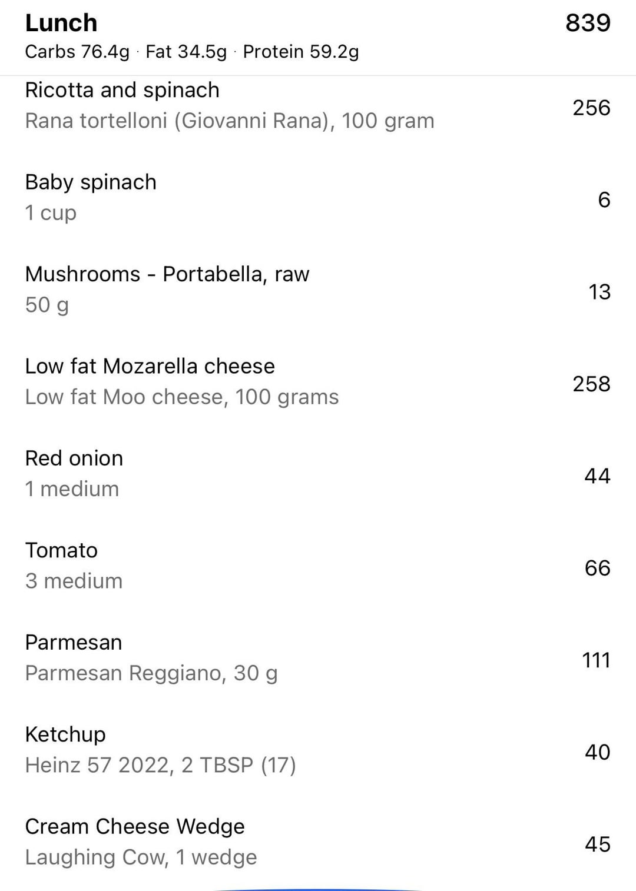Click the Lunch meal header
The width and height of the screenshot is (636, 891).
(x=61, y=23)
